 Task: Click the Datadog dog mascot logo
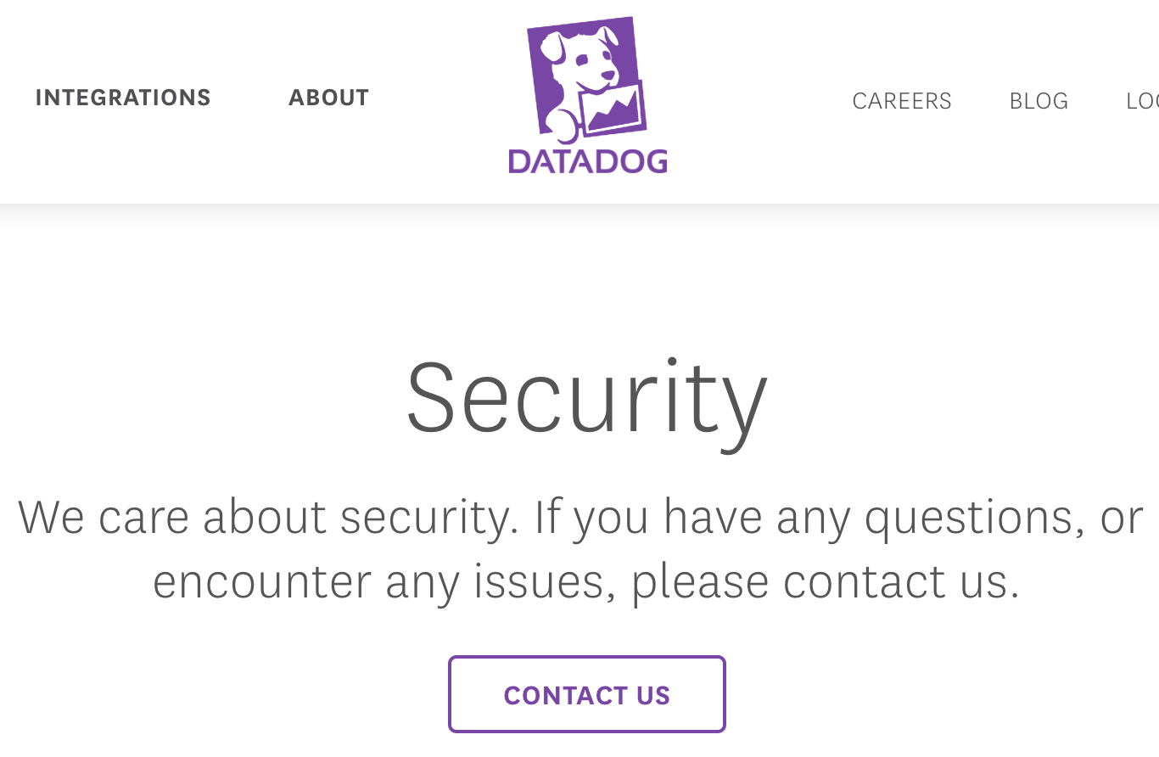[x=587, y=78]
